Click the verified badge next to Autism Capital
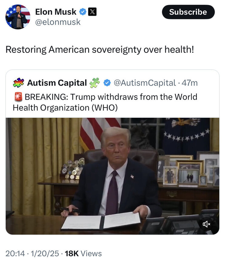This screenshot has width=225, height=261. pyautogui.click(x=107, y=83)
